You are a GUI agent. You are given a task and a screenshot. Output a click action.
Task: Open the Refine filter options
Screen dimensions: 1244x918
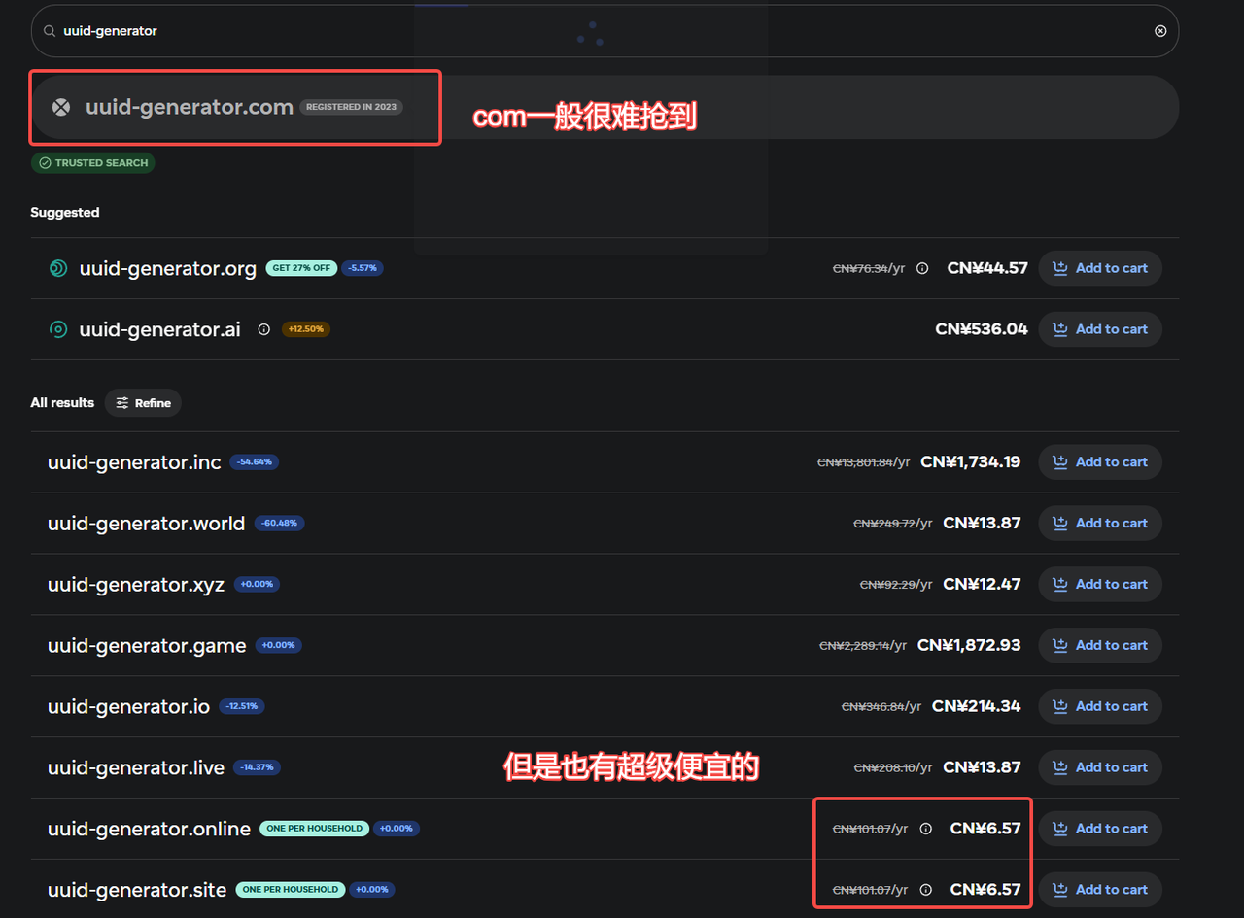(143, 403)
